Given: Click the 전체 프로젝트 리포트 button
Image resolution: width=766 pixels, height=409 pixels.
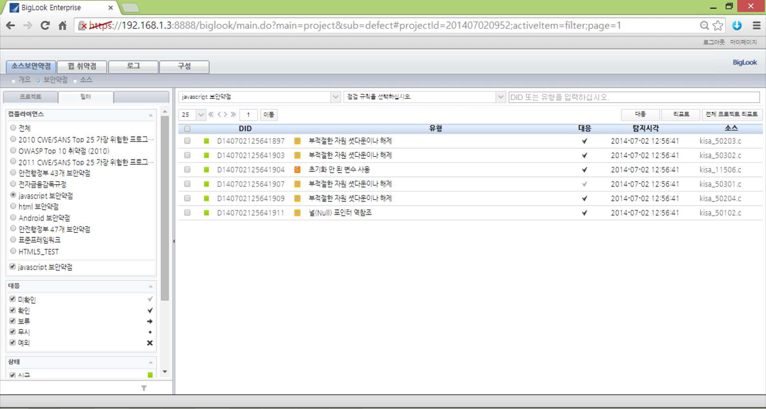Looking at the screenshot, I should 732,115.
